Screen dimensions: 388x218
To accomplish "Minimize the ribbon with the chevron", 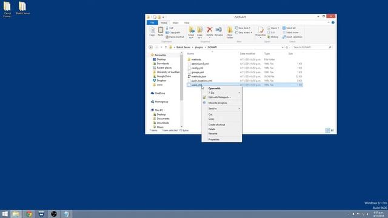I will 329,22.
